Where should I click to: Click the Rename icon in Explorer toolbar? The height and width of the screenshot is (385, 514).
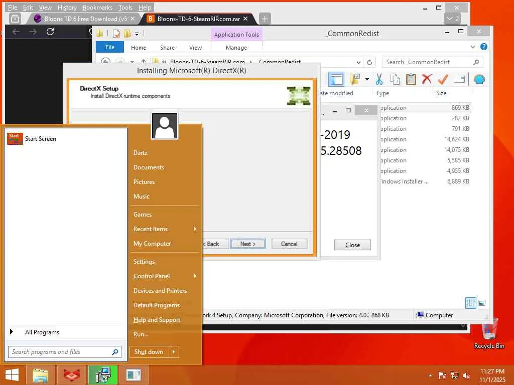(459, 79)
